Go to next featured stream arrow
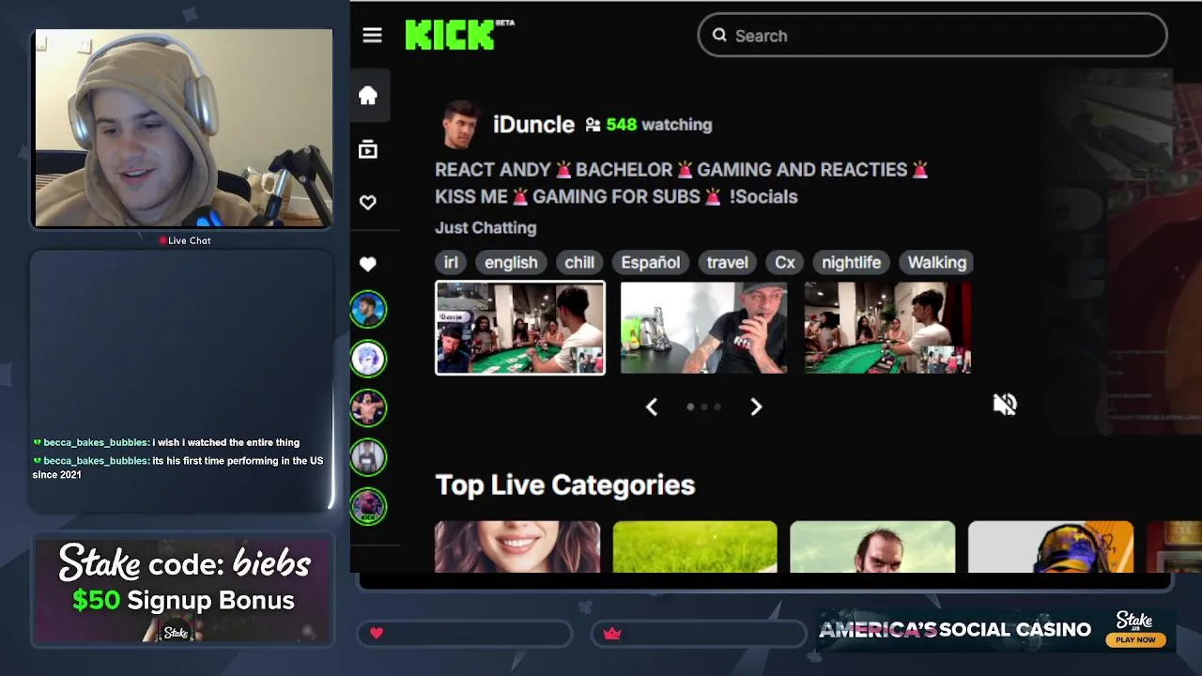Image resolution: width=1202 pixels, height=676 pixels. [756, 407]
